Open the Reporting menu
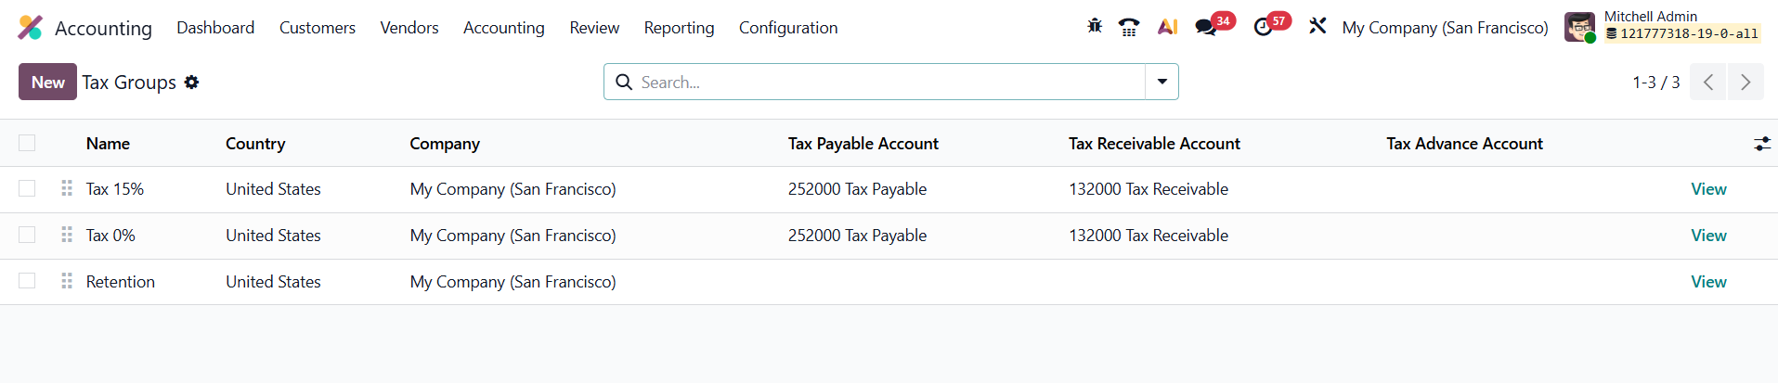Viewport: 1778px width, 383px height. (x=679, y=28)
